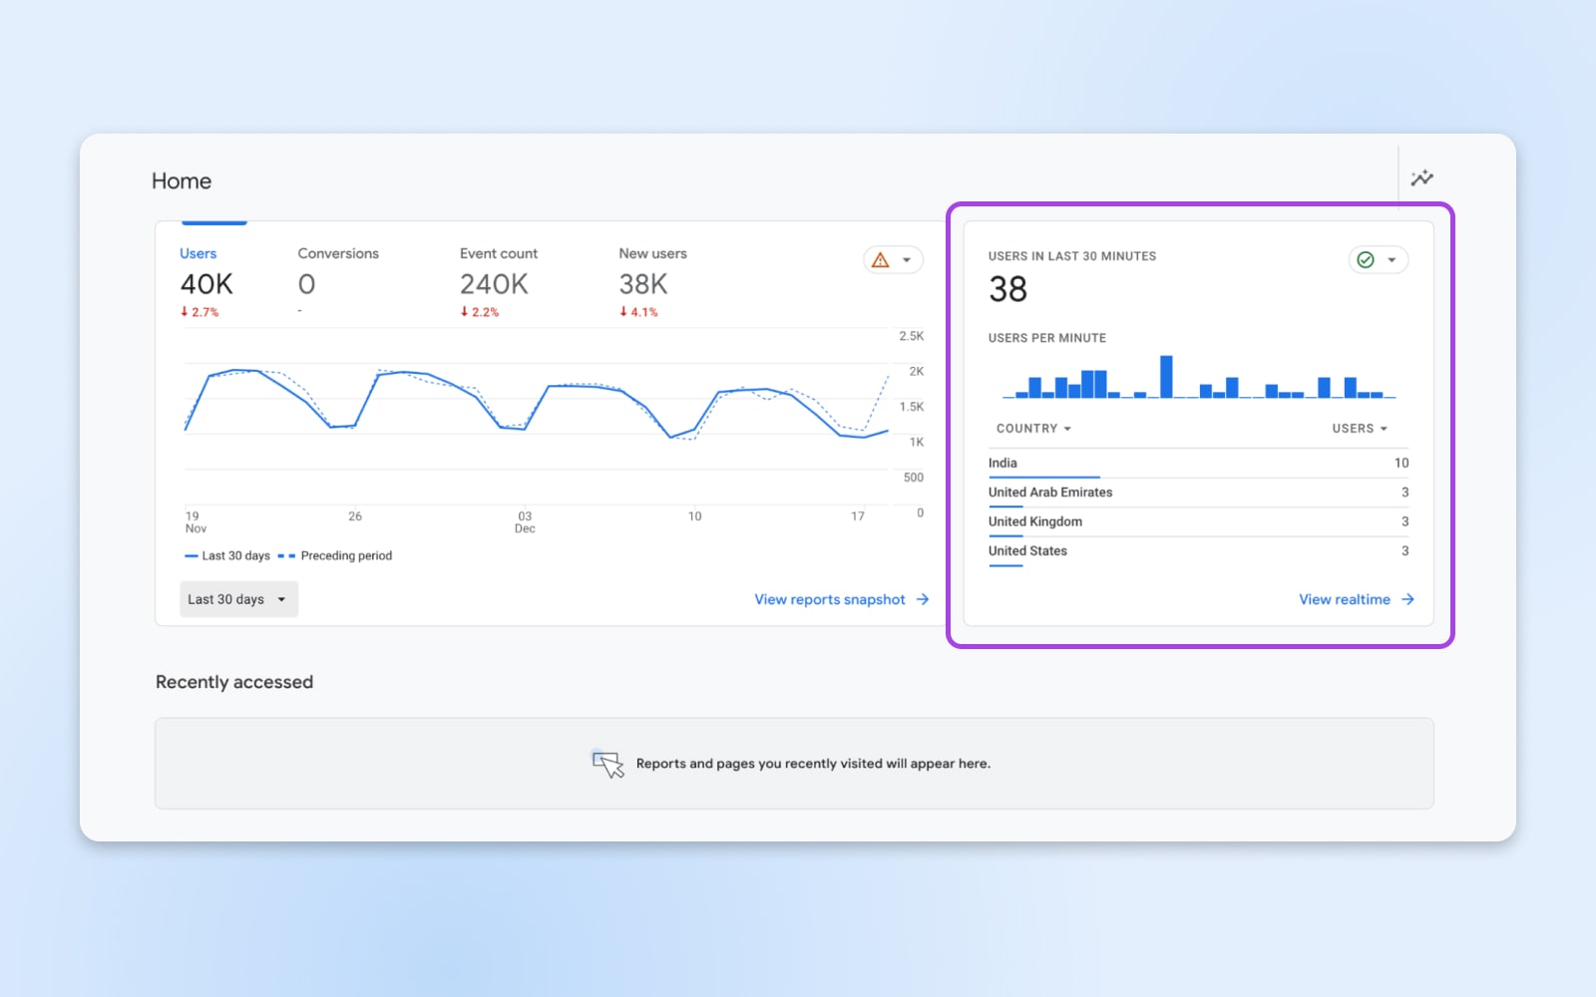Open the USERS metric sort dropdown
Image resolution: width=1596 pixels, height=997 pixels.
[x=1359, y=428]
